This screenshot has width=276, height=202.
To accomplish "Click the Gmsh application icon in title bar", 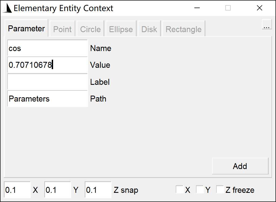I will tap(8, 8).
